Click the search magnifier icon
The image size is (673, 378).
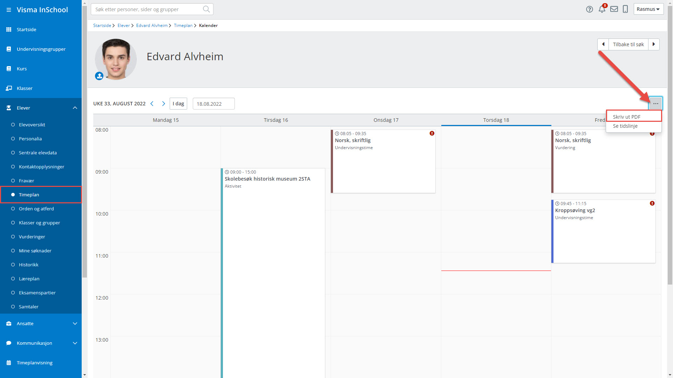[x=206, y=9]
